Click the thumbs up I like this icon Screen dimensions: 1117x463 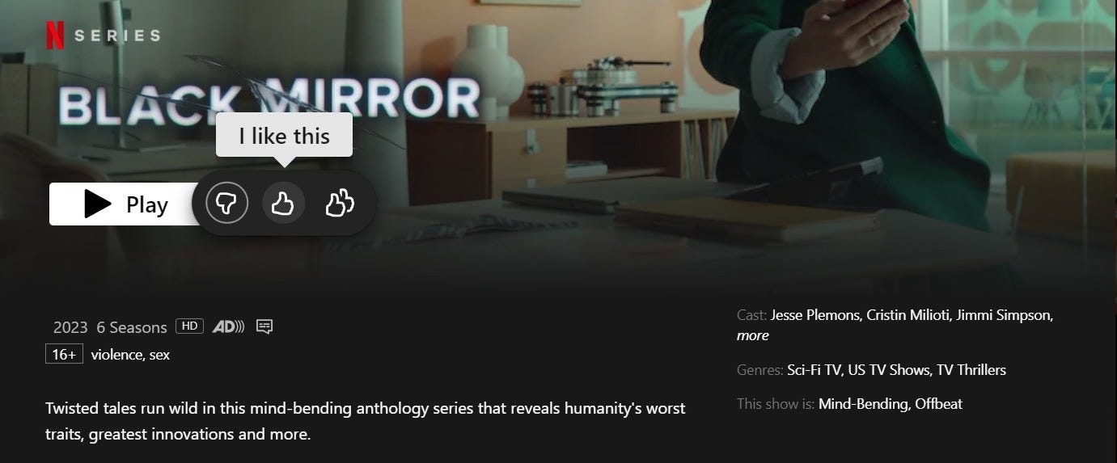pyautogui.click(x=283, y=203)
